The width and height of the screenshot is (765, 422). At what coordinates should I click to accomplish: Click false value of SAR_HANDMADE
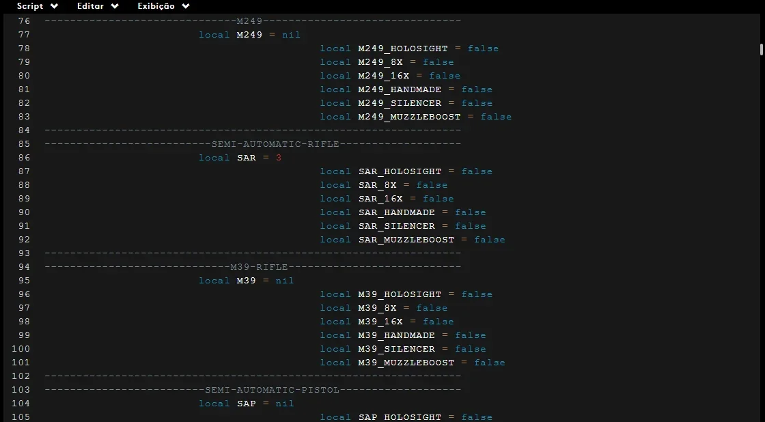471,212
